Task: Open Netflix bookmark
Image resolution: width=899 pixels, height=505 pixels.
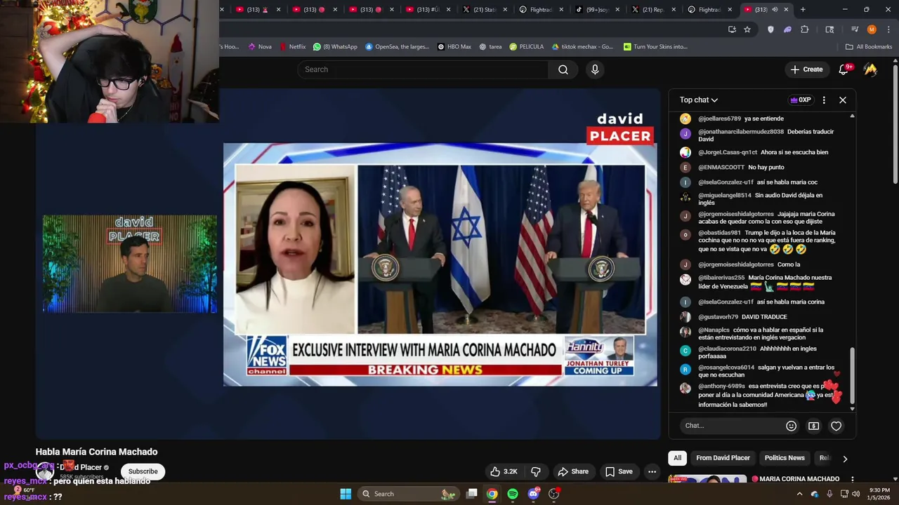Action: pyautogui.click(x=292, y=47)
